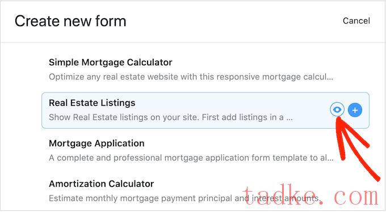Choose the Real Estate Listings template title
Viewport: 386px width, 212px height.
click(92, 103)
